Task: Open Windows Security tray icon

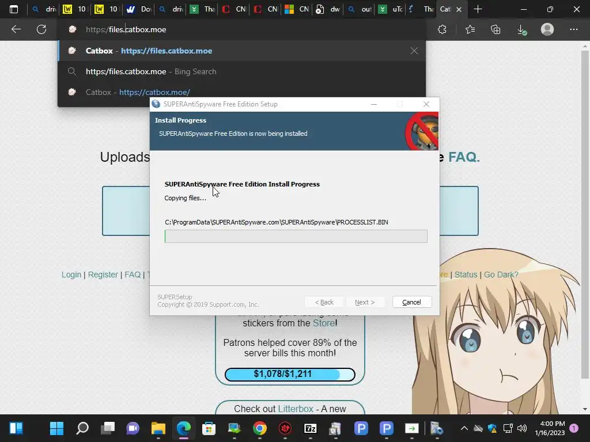Action: tap(493, 428)
